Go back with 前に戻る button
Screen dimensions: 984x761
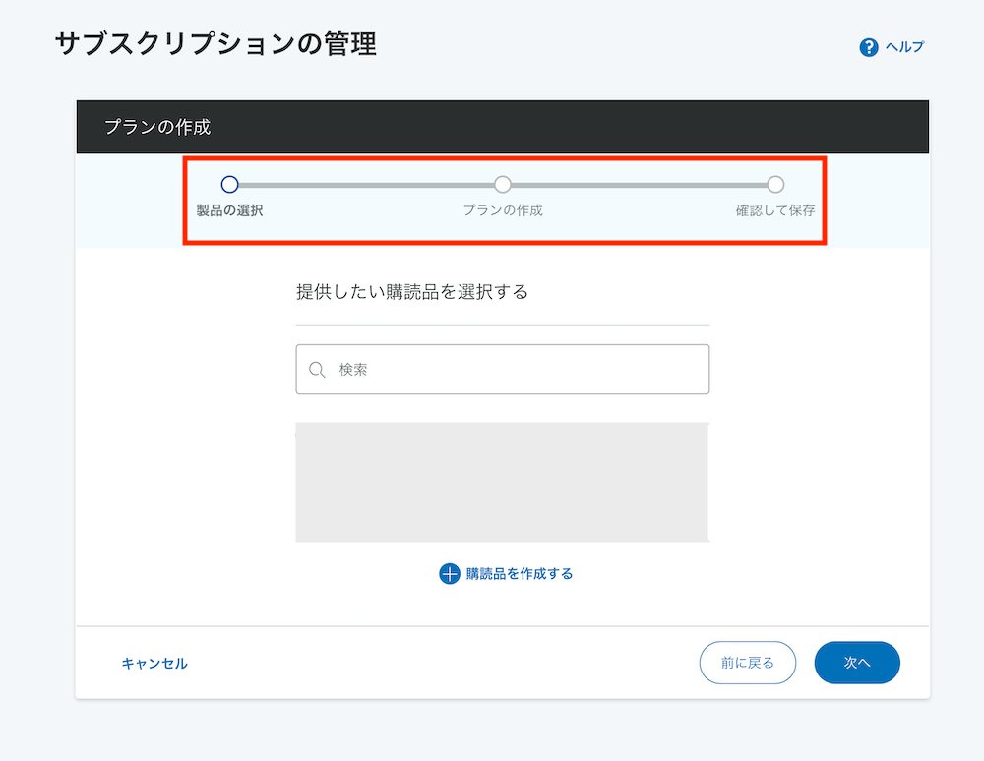pyautogui.click(x=748, y=663)
